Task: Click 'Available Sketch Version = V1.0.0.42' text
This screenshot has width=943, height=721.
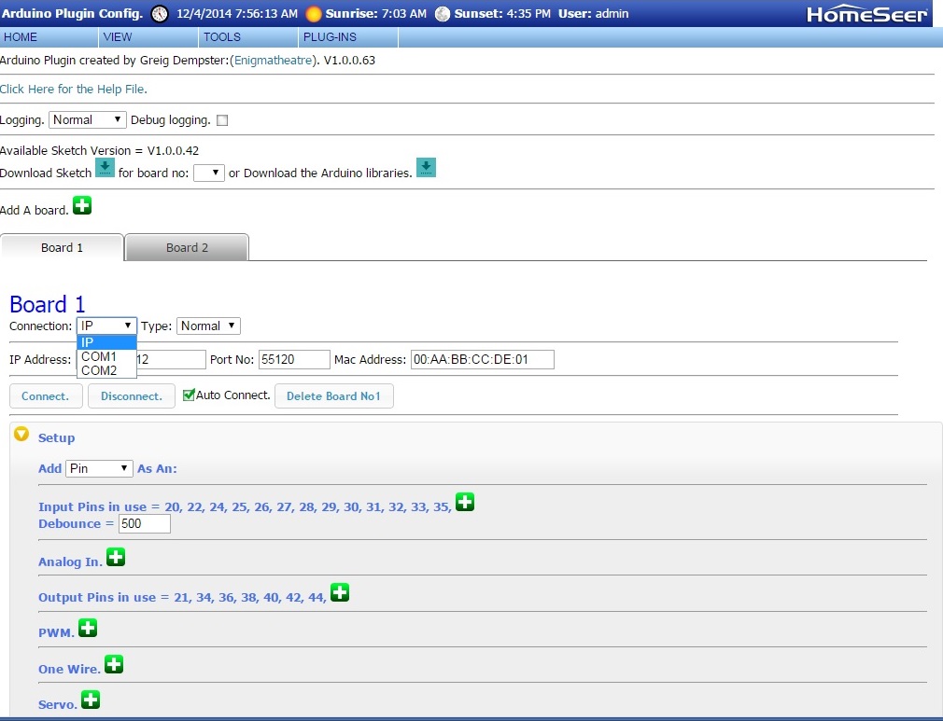Action: tap(99, 150)
